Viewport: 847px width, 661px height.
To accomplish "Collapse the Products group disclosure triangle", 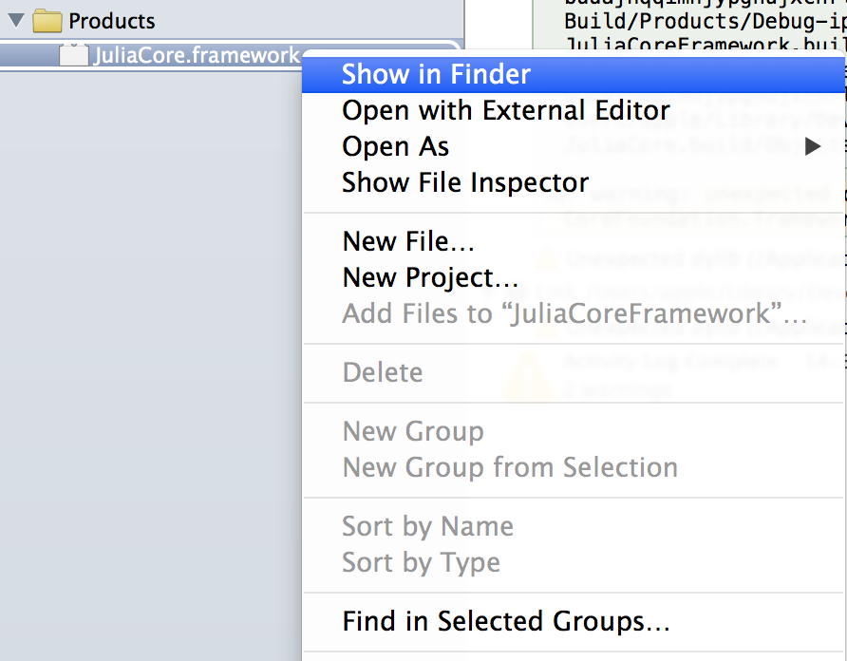I will pos(16,21).
